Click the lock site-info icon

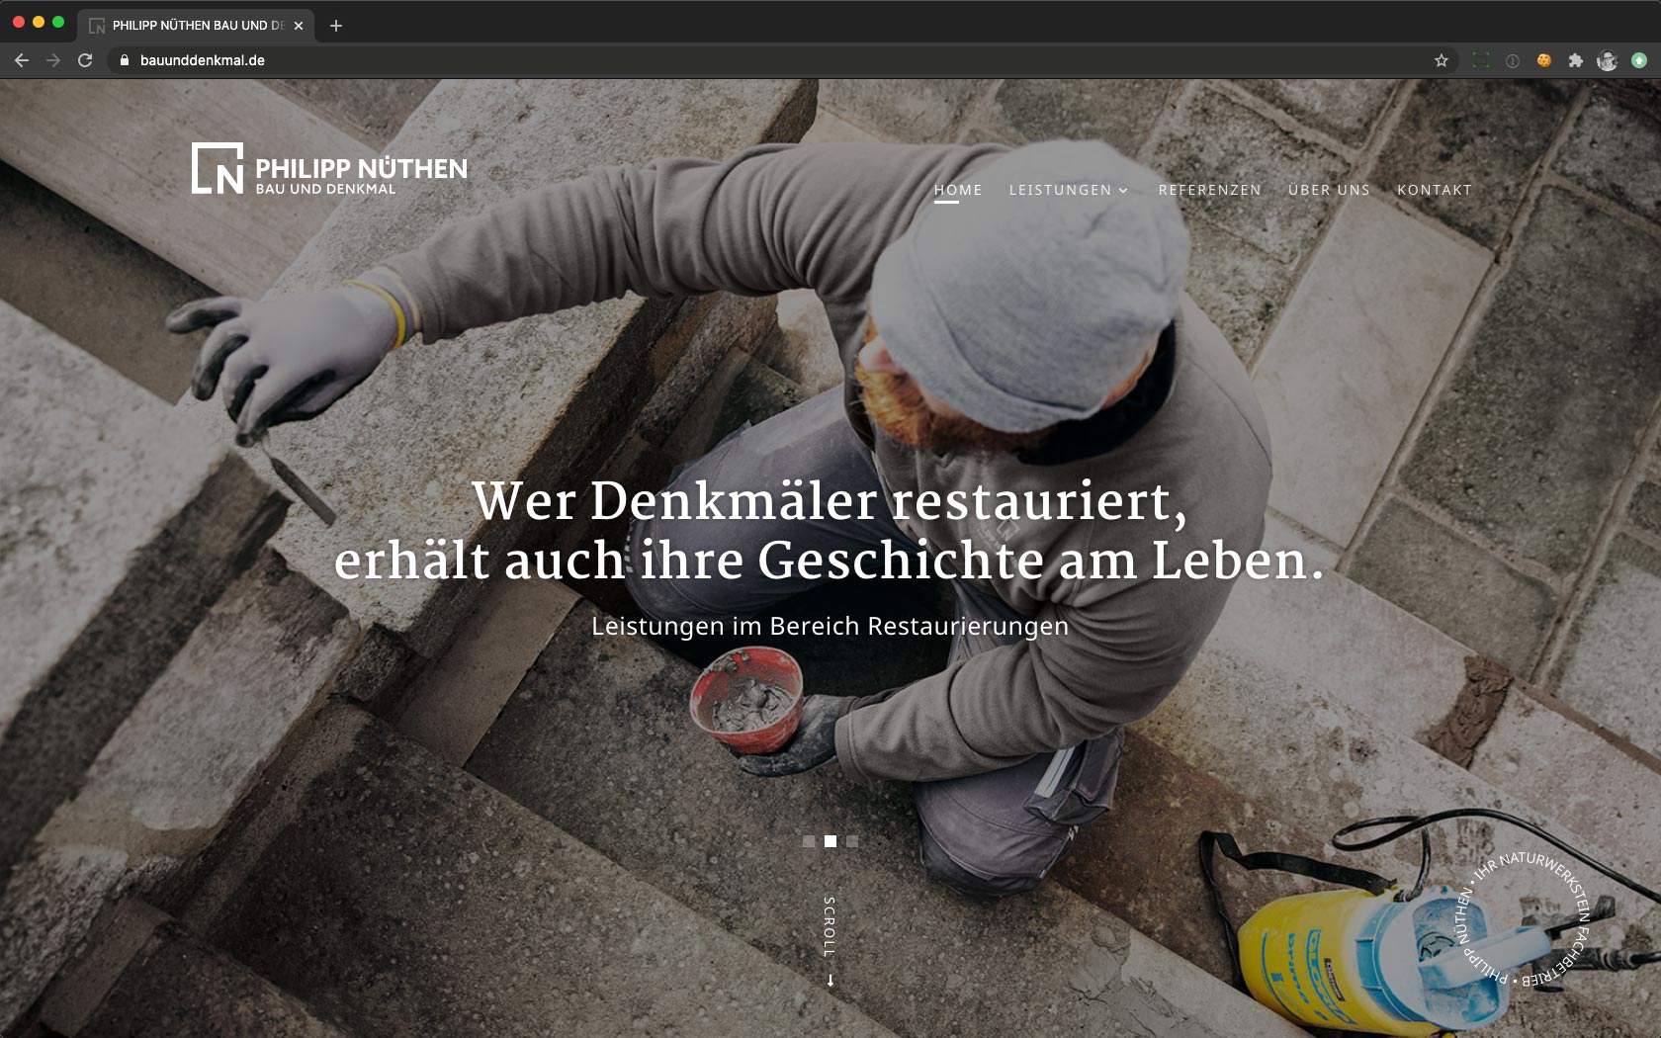[125, 60]
